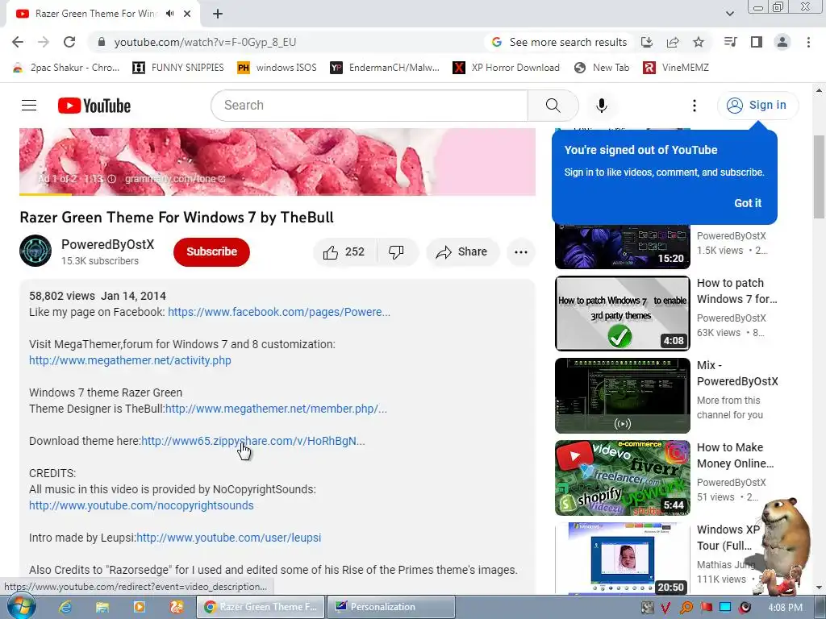
Task: Reload the page with the refresh icon
Action: (69, 42)
